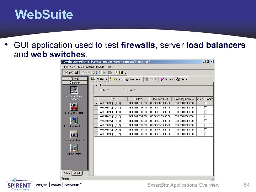Screen dimensions: 256x192
Task: Select the Mixed Traffic test icon
Action: [74, 148]
